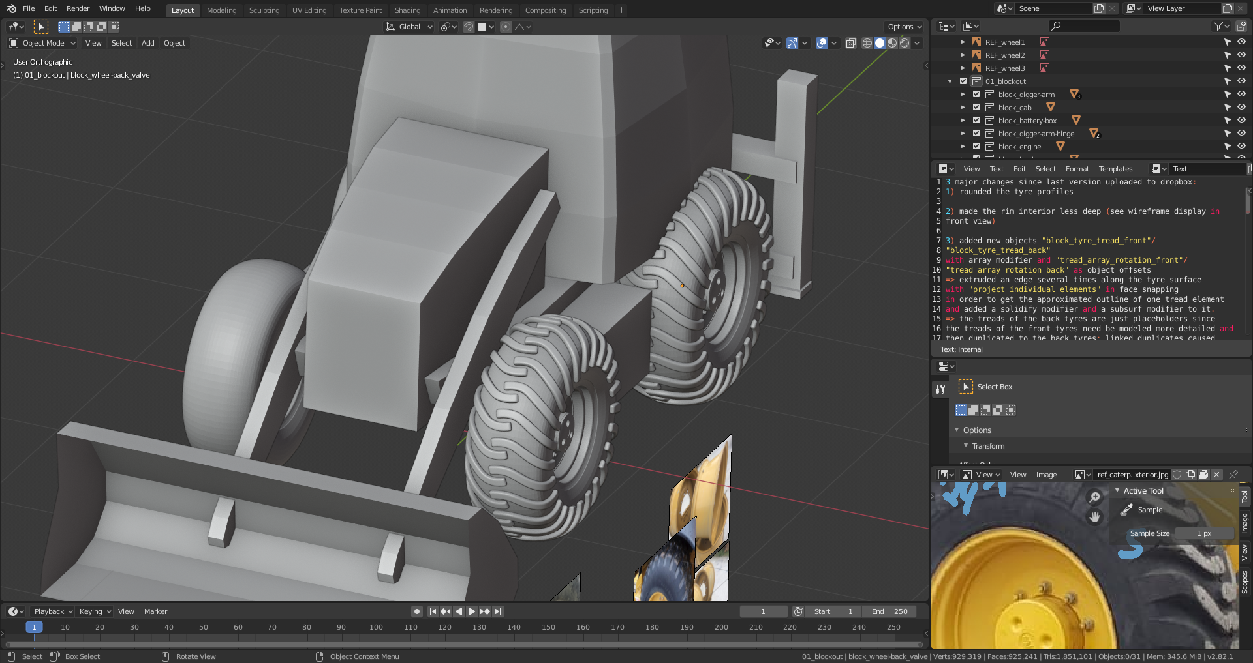The image size is (1253, 663).
Task: Toggle snapping magnet in viewport header
Action: coord(468,27)
